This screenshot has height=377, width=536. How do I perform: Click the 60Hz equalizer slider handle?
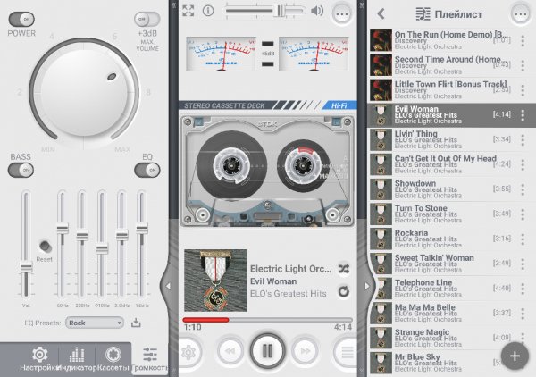(x=63, y=228)
